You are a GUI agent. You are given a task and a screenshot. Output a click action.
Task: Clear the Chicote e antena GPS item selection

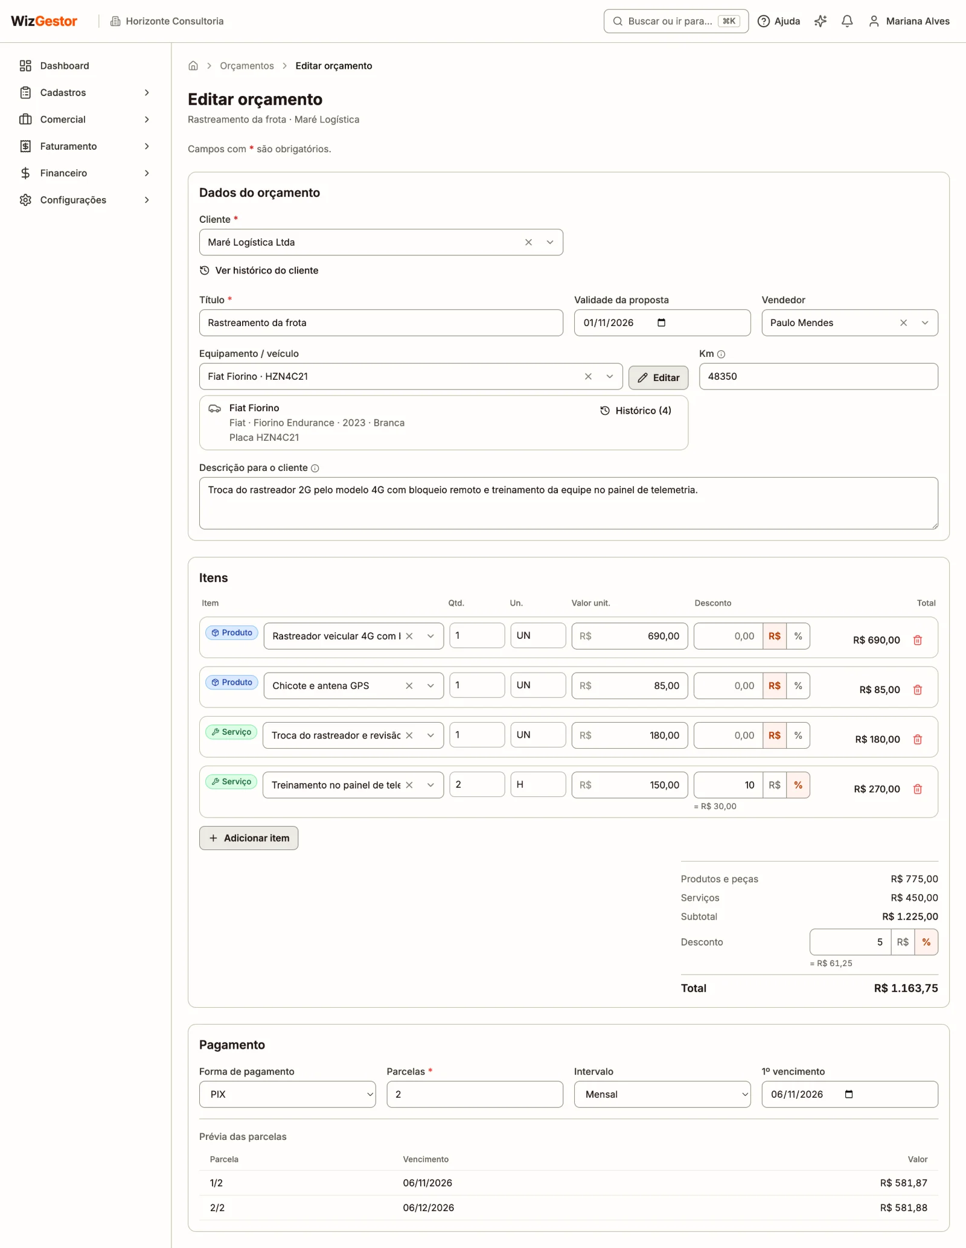(x=409, y=686)
